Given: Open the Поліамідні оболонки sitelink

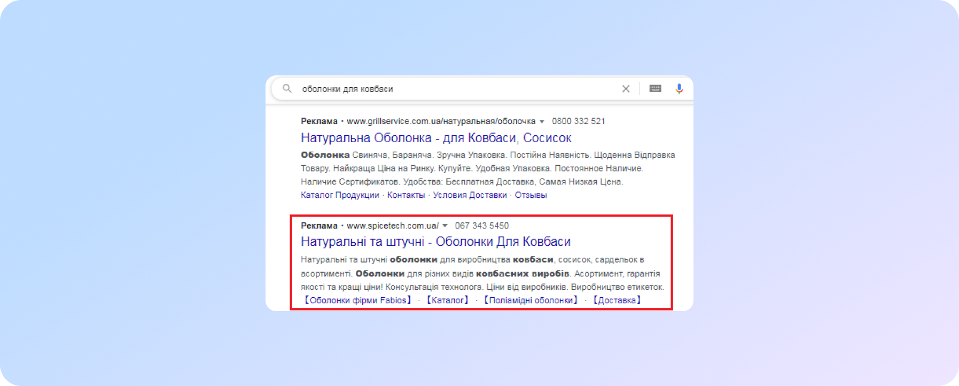Looking at the screenshot, I should click(531, 300).
